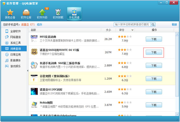Click the 下载的4个压缩包解压 description
Image resolution: width=180 pixels, height=122 pixels.
tap(52, 54)
